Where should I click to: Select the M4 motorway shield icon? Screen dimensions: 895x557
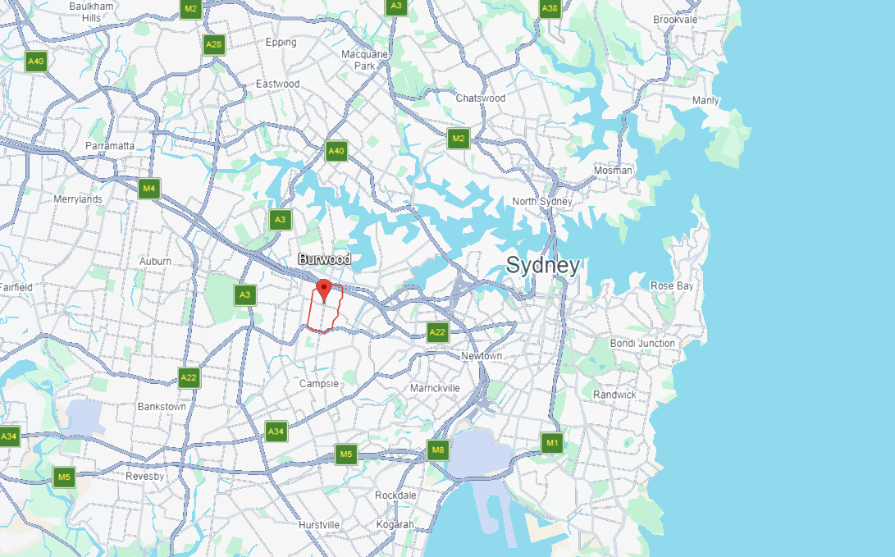click(x=149, y=189)
